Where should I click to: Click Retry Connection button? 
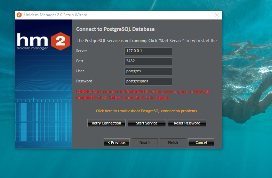106,123
